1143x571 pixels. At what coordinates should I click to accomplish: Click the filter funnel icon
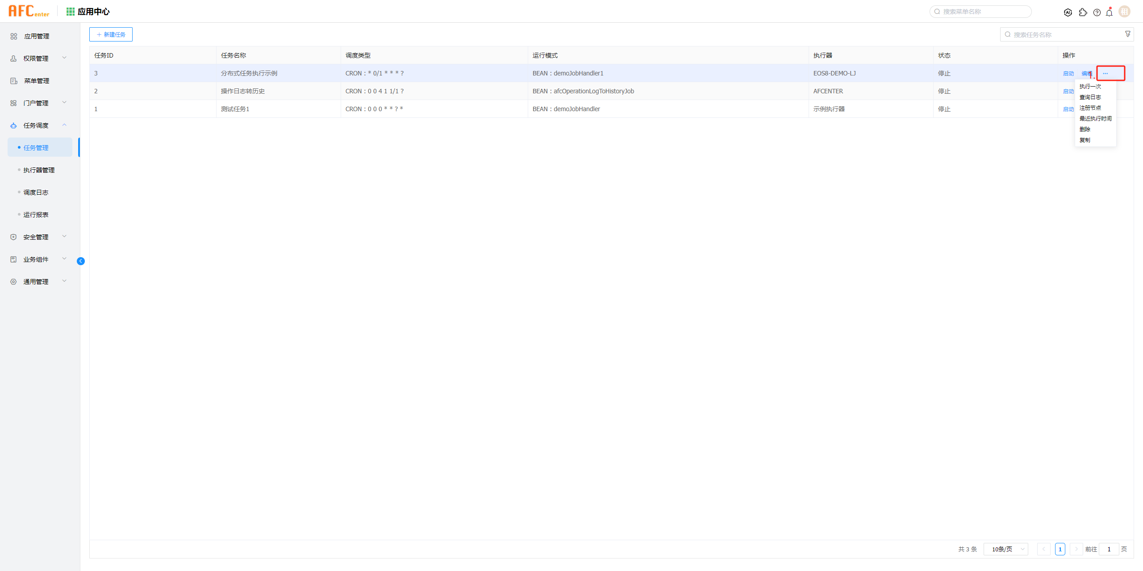coord(1127,34)
